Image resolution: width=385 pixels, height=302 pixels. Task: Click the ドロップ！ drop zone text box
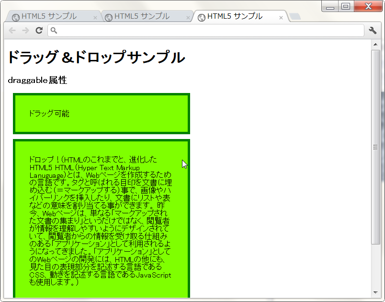click(102, 219)
